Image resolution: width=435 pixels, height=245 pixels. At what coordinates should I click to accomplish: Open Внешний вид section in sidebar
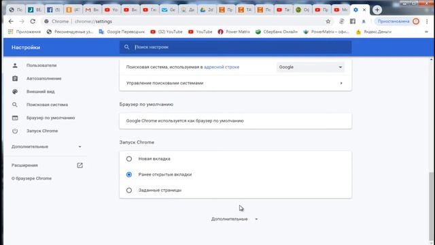click(41, 91)
